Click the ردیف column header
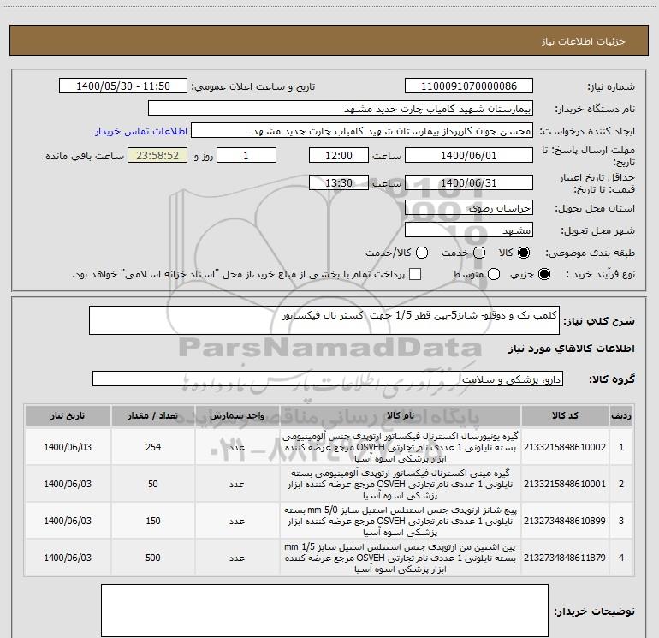Viewport: 659px width, 638px height. 621,415
